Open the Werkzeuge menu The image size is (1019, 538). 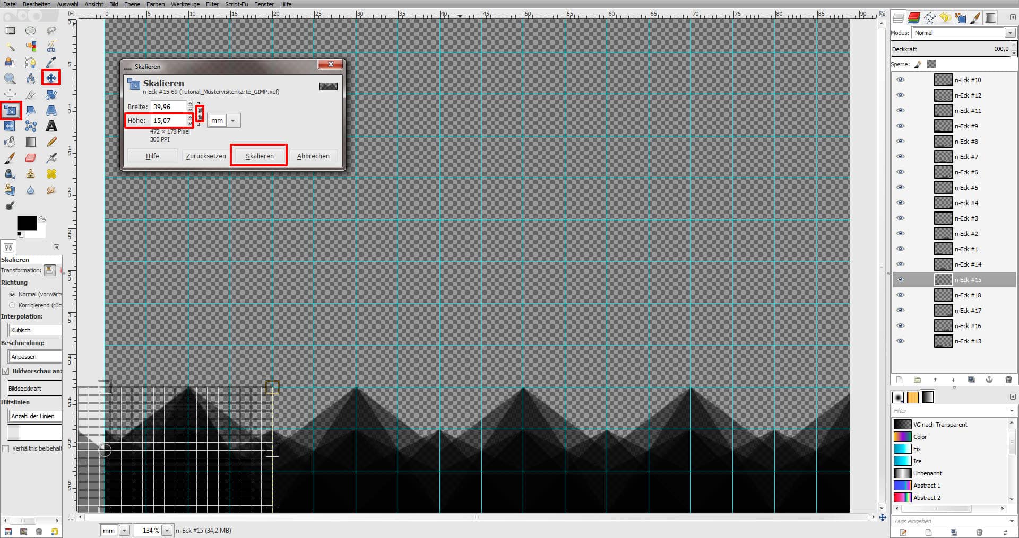pos(185,4)
